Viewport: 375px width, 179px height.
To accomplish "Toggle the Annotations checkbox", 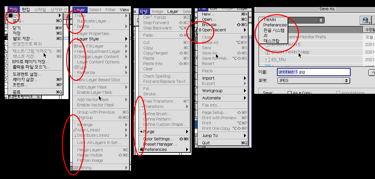I will (x=338, y=93).
